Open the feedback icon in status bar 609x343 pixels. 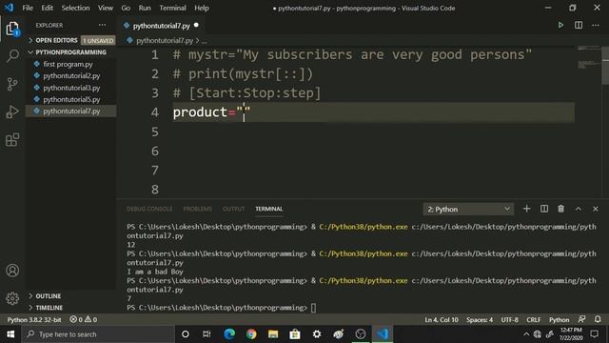tap(581, 319)
